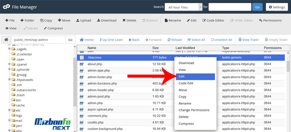
Task: Select the admin-header.php file name
Action: [101, 90]
